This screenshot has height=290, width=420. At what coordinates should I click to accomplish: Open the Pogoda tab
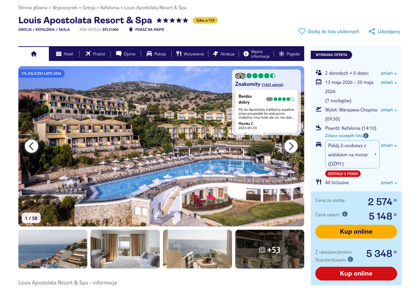289,54
